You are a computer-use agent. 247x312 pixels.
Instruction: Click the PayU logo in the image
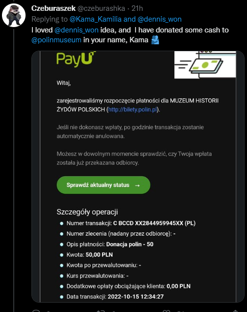click(x=76, y=59)
